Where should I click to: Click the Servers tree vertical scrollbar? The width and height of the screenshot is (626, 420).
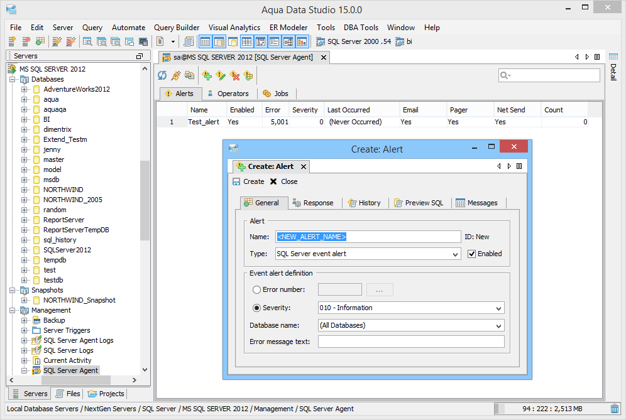[x=145, y=200]
